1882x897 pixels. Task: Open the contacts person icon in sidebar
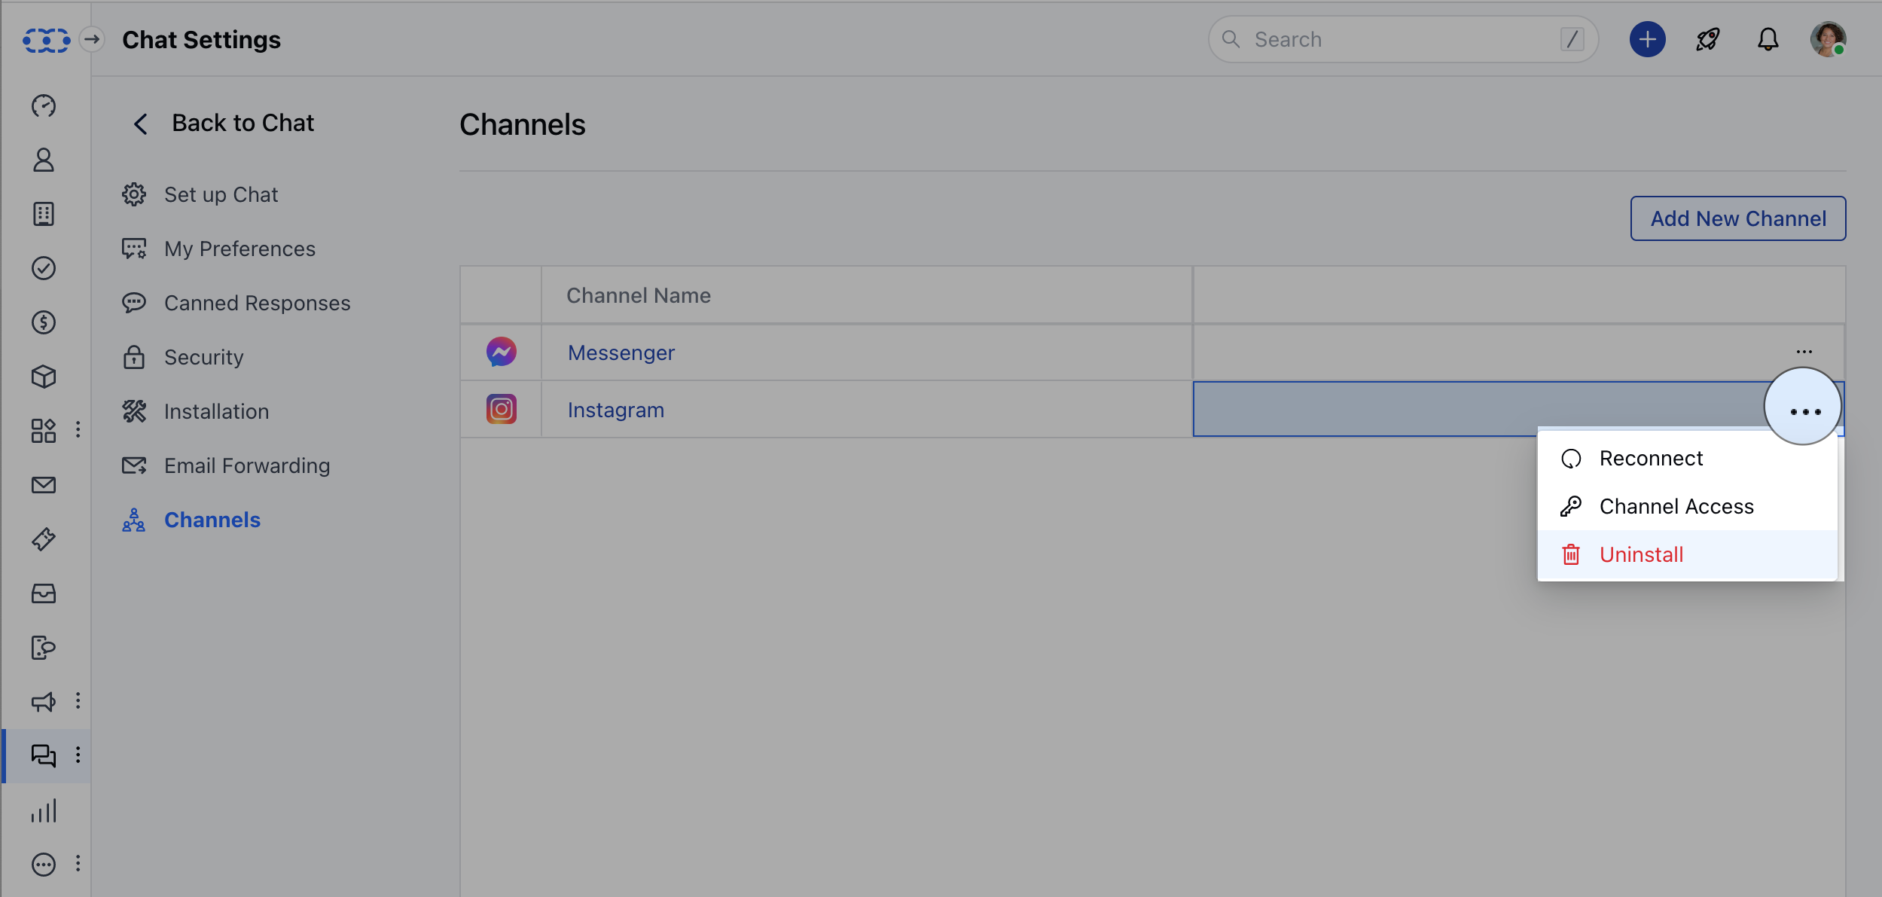point(44,160)
